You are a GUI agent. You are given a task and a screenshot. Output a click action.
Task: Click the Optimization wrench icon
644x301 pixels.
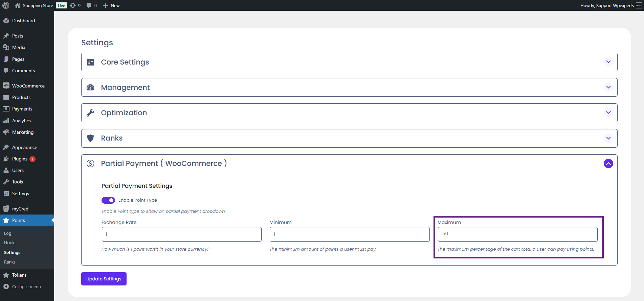(x=91, y=113)
